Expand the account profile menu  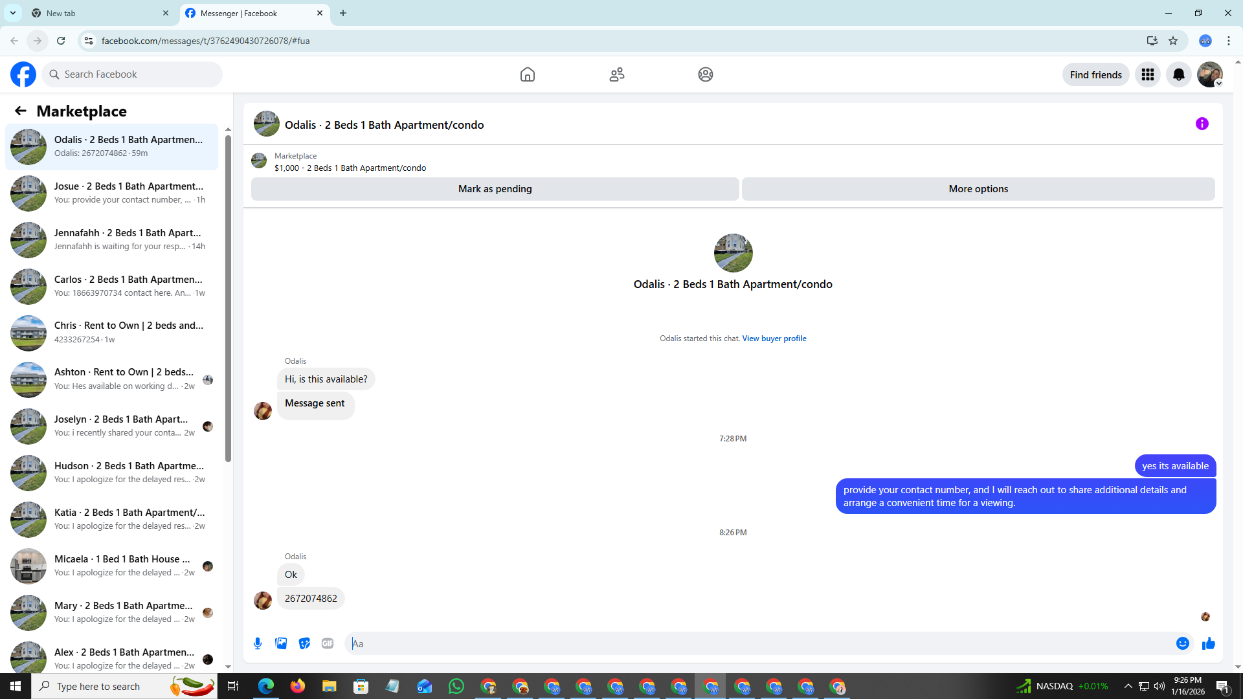coord(1209,74)
